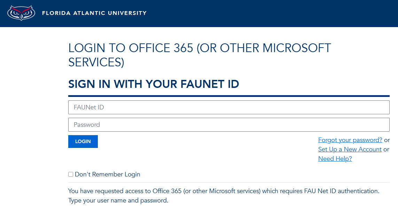Viewport: 398px width, 207px height.
Task: Click the thin gray separator below the checkbox
Action: [x=229, y=182]
